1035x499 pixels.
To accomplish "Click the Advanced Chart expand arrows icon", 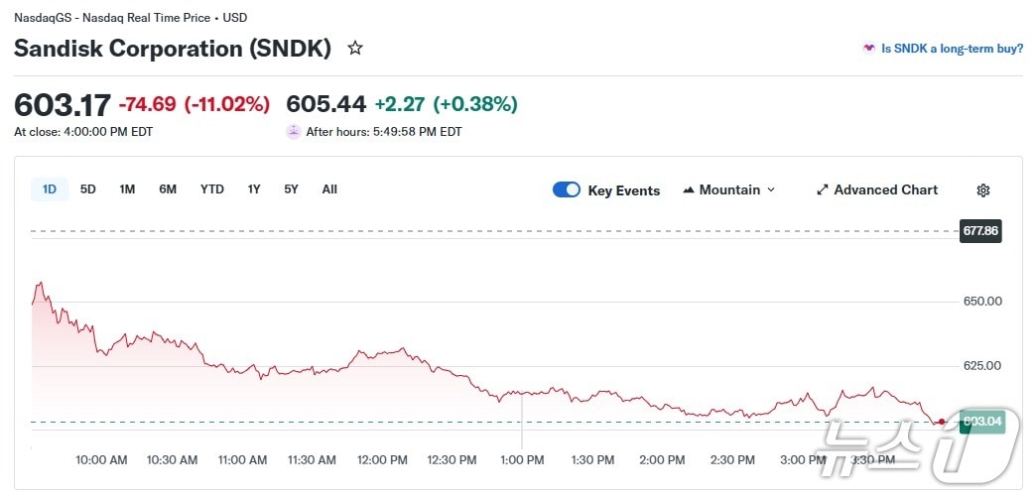I will [x=822, y=189].
